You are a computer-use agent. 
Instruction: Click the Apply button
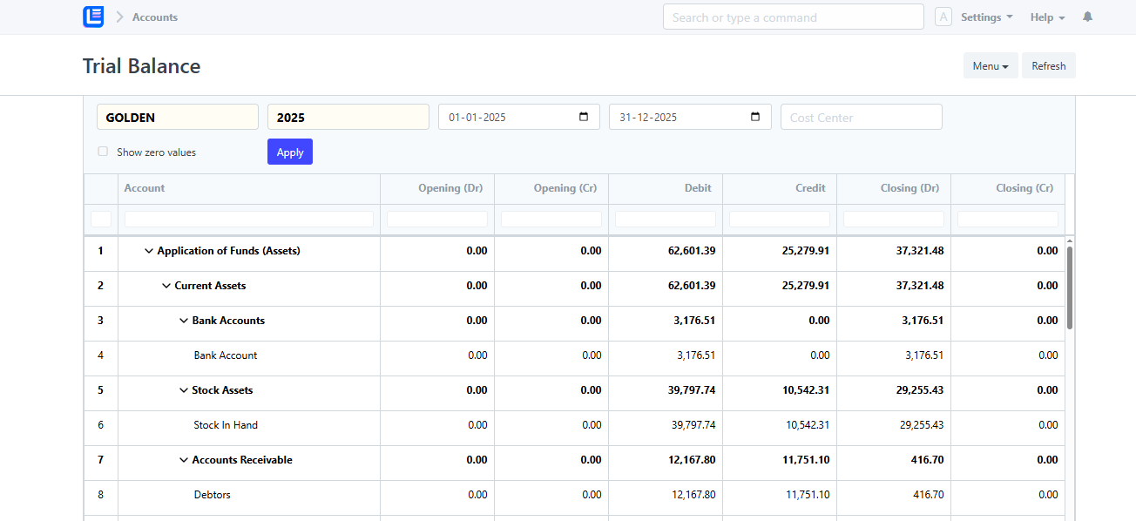point(290,152)
